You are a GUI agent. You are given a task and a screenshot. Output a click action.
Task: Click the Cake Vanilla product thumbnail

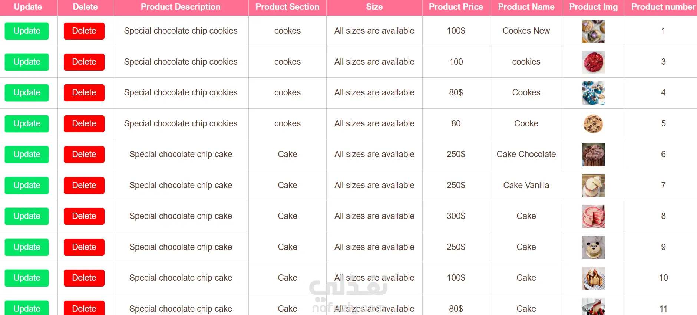click(x=593, y=186)
